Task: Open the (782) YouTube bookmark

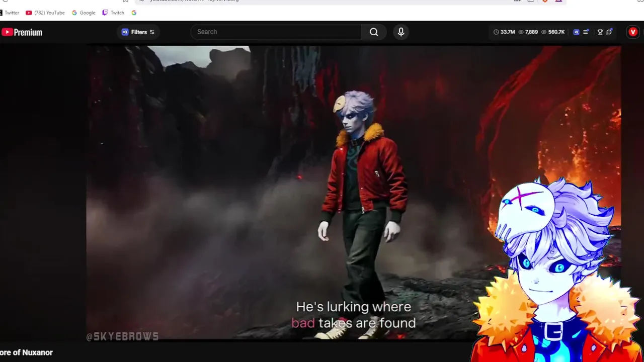Action: (45, 13)
